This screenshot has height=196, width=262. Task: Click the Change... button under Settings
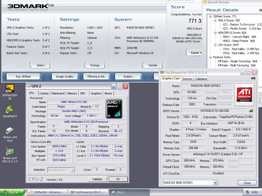[95, 65]
